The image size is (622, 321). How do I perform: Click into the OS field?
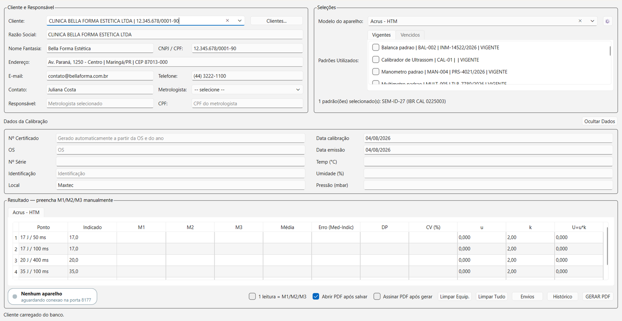click(x=180, y=150)
